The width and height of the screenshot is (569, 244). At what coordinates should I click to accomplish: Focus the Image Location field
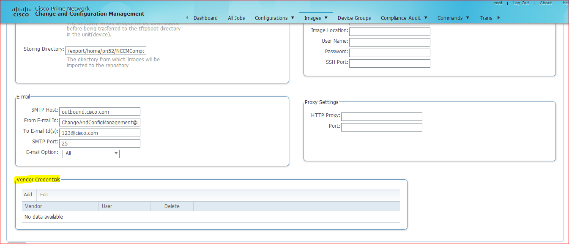[389, 32]
